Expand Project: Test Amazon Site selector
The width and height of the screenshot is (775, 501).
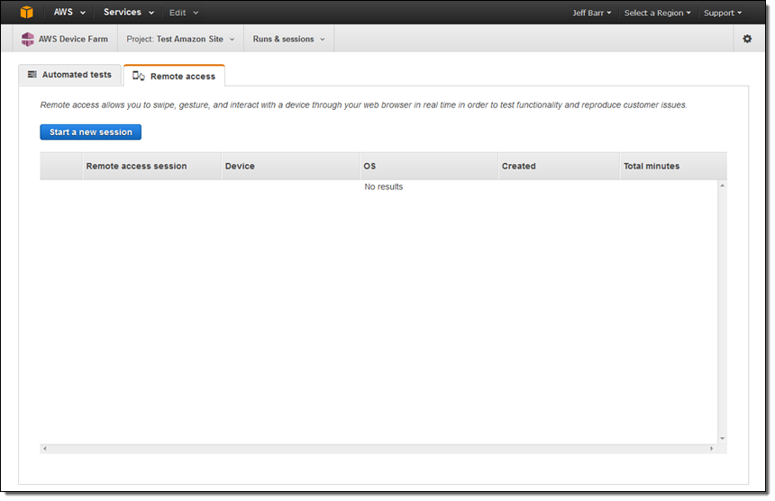pyautogui.click(x=180, y=40)
